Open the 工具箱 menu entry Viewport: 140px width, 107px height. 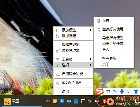(73, 59)
